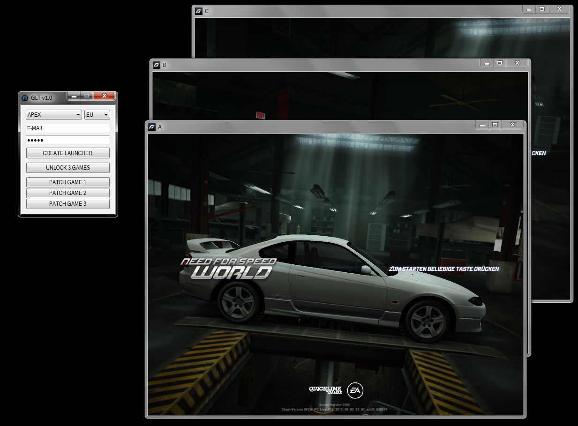Maximize game window C
Image resolution: width=578 pixels, height=426 pixels.
point(542,9)
